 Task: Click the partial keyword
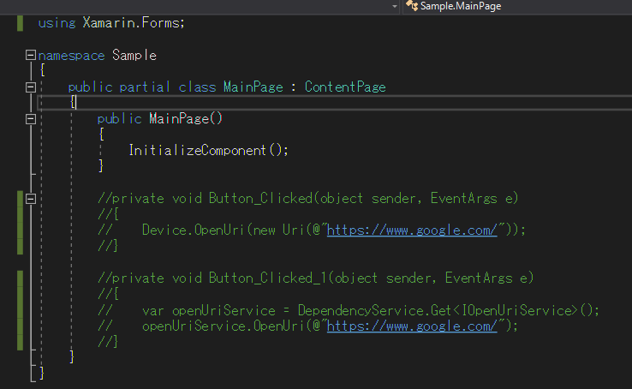145,87
